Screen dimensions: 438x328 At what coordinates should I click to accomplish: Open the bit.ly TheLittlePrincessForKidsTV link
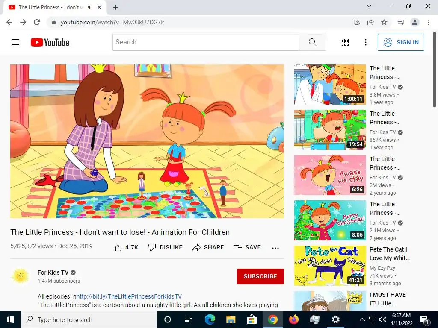pos(129,296)
